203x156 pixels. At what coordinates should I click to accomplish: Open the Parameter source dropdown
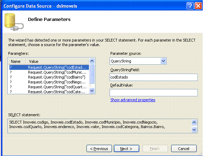click(x=163, y=61)
